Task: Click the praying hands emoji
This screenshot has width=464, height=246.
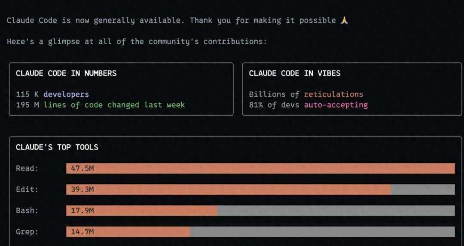Action: coord(344,20)
